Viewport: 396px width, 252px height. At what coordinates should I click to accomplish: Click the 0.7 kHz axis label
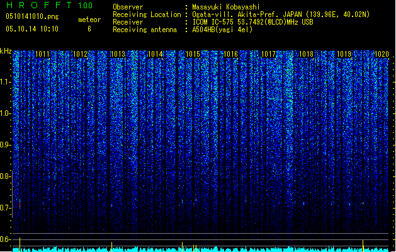click(6, 208)
